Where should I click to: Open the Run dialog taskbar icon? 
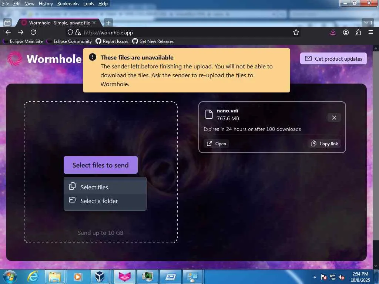click(171, 277)
